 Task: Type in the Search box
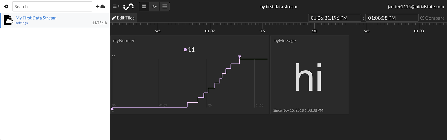52,6
